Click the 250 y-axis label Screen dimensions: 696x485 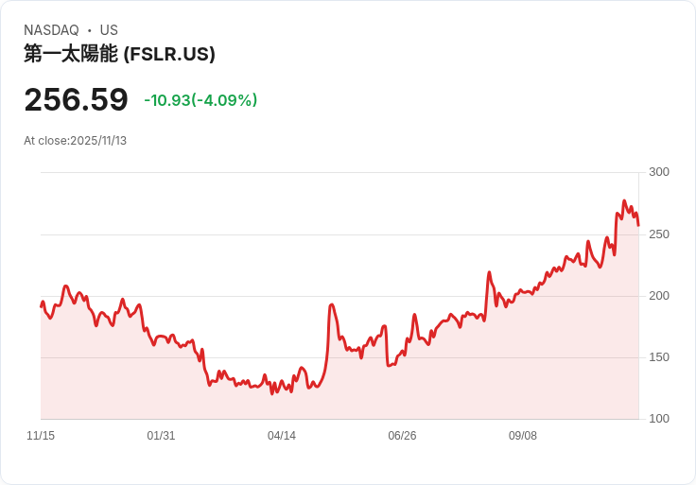[x=659, y=234]
